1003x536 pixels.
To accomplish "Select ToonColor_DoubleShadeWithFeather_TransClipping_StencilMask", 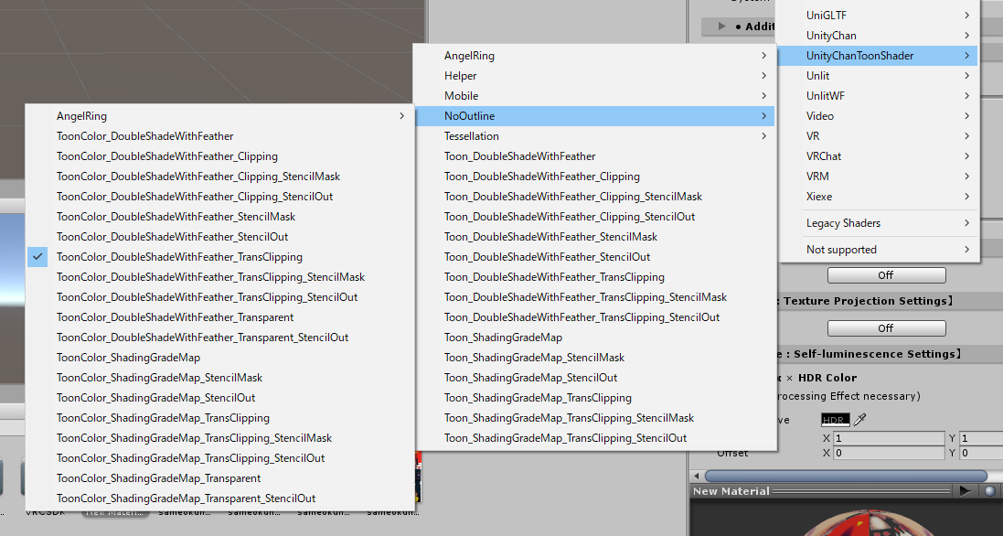I will pos(220,277).
